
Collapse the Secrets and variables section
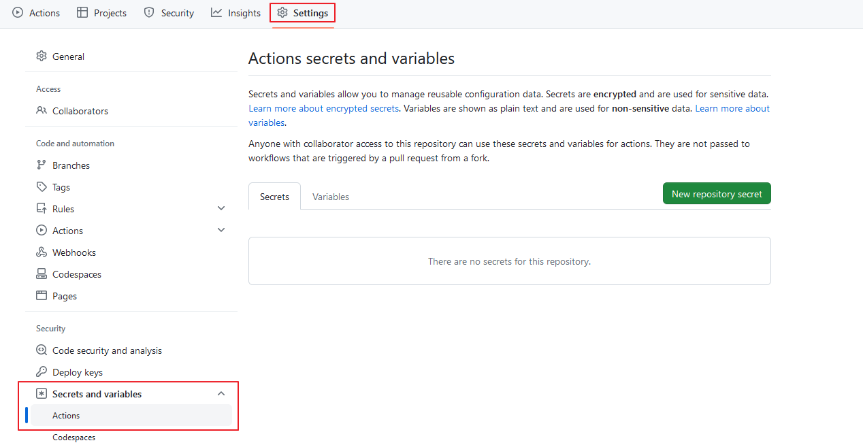tap(221, 394)
